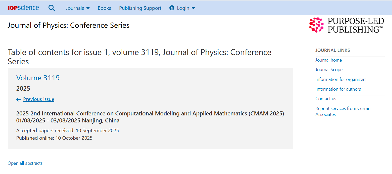Click the Contact us link
The image size is (392, 174).
[326, 99]
